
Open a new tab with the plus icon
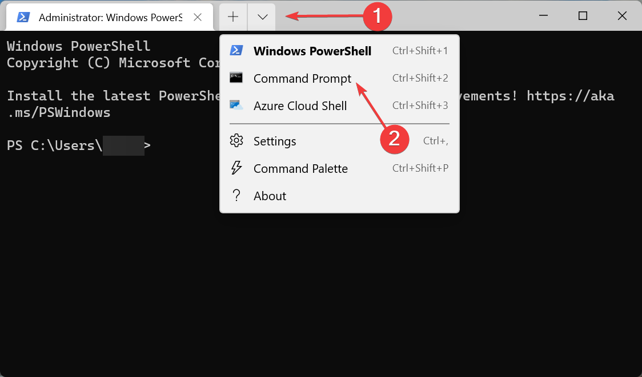pos(232,17)
